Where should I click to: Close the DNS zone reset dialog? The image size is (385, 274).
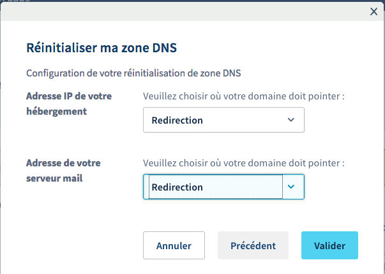click(374, 11)
